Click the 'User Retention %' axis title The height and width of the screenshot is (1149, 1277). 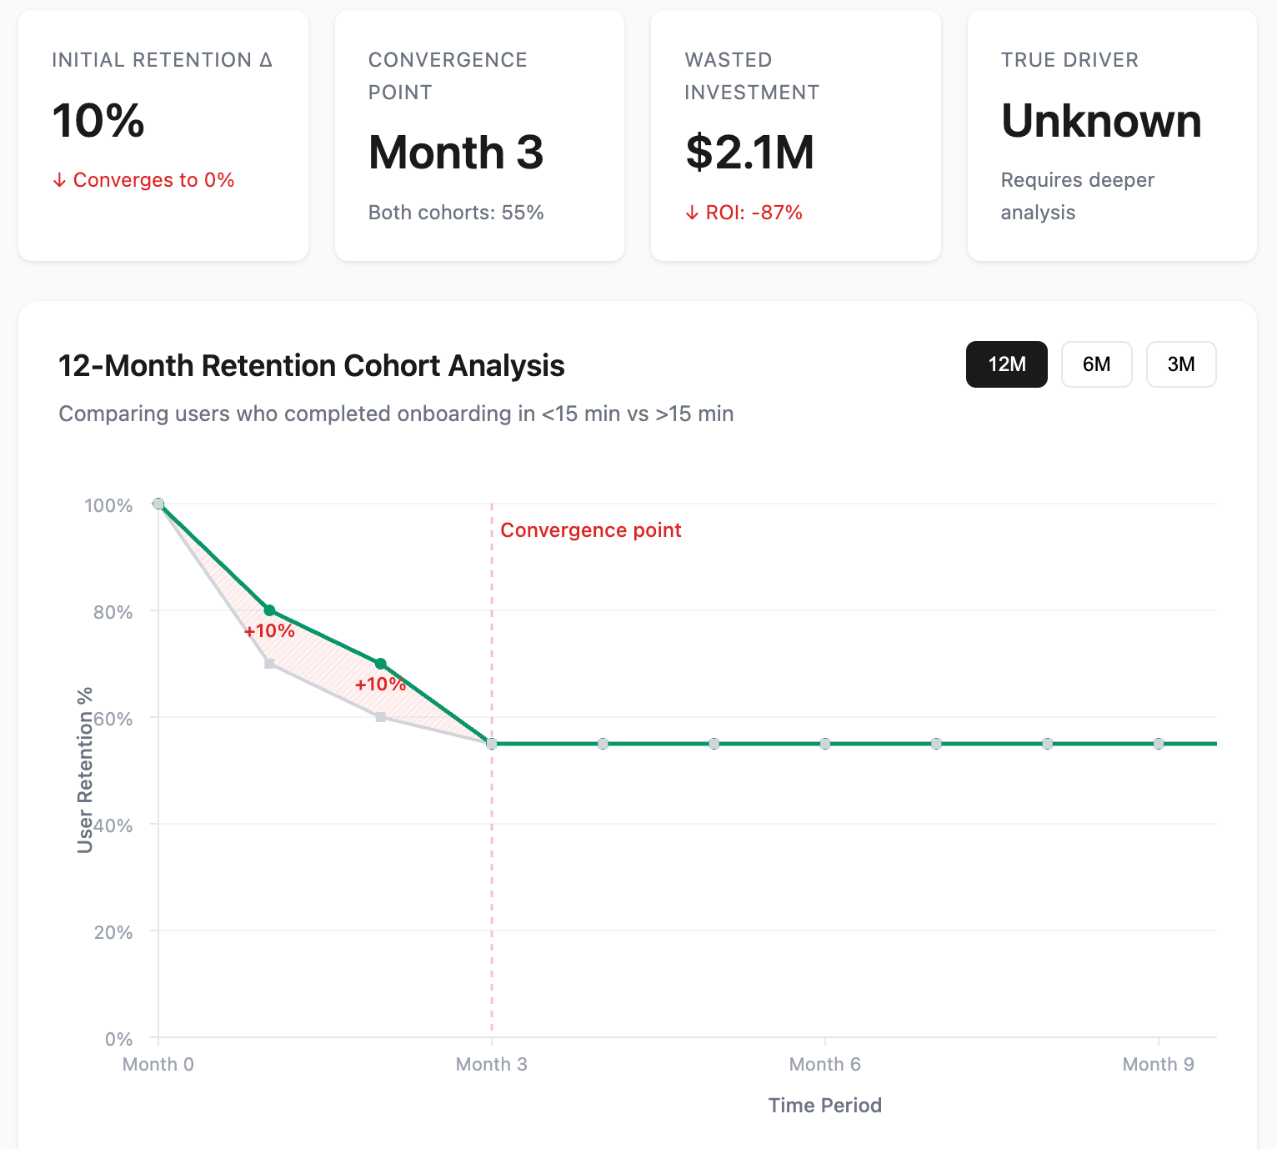[x=85, y=770]
